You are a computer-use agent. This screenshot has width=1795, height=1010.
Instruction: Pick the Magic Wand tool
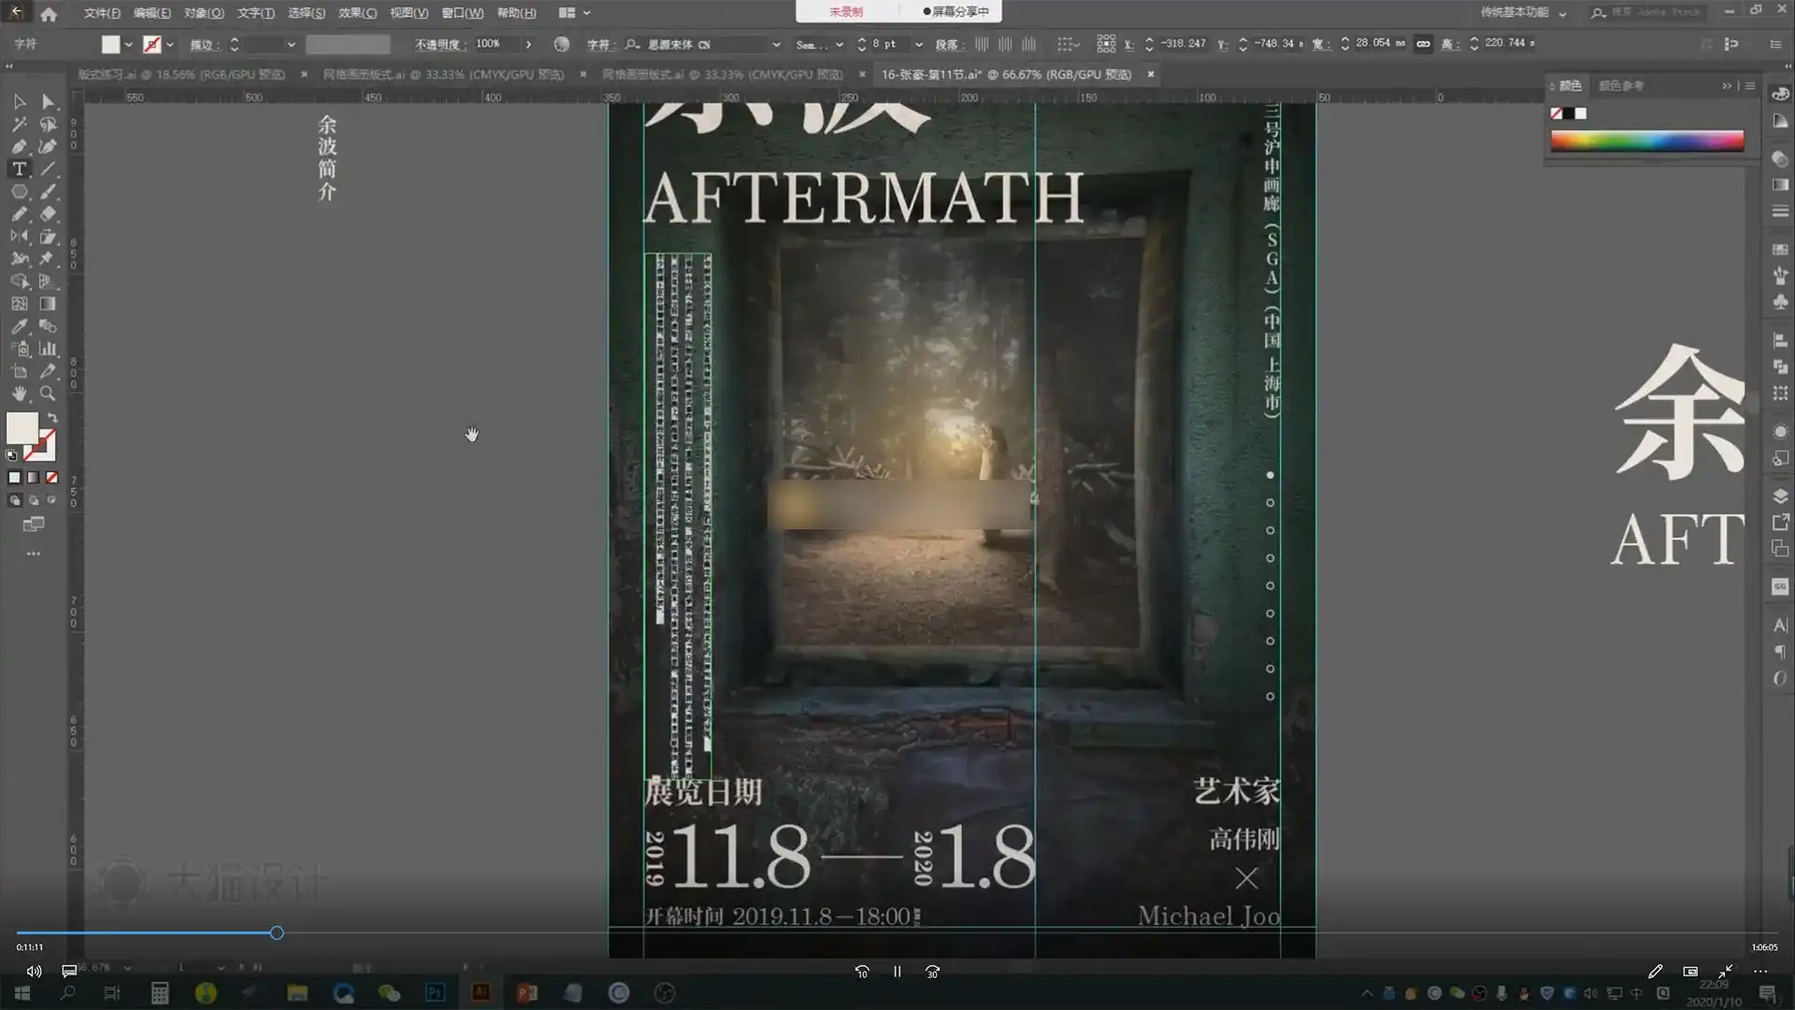pos(20,124)
